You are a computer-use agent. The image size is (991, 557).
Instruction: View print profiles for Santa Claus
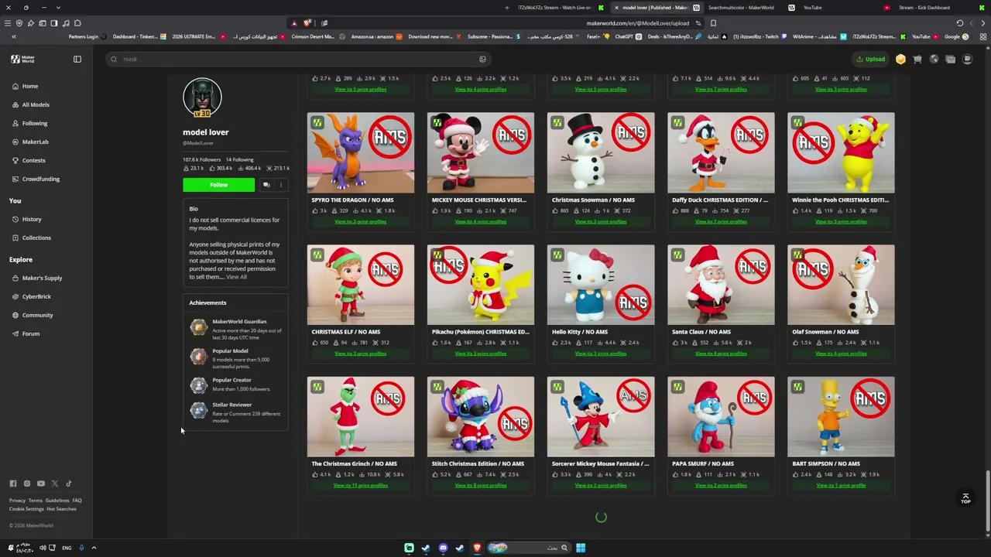720,354
